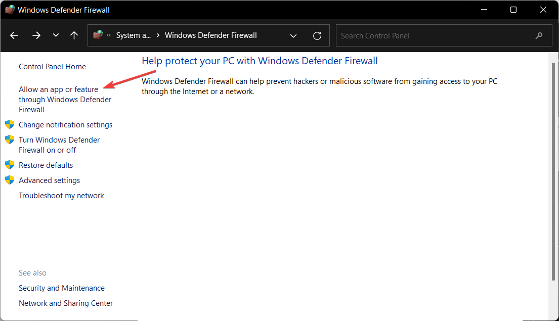
Task: Go up one level with up arrow
Action: (x=74, y=35)
